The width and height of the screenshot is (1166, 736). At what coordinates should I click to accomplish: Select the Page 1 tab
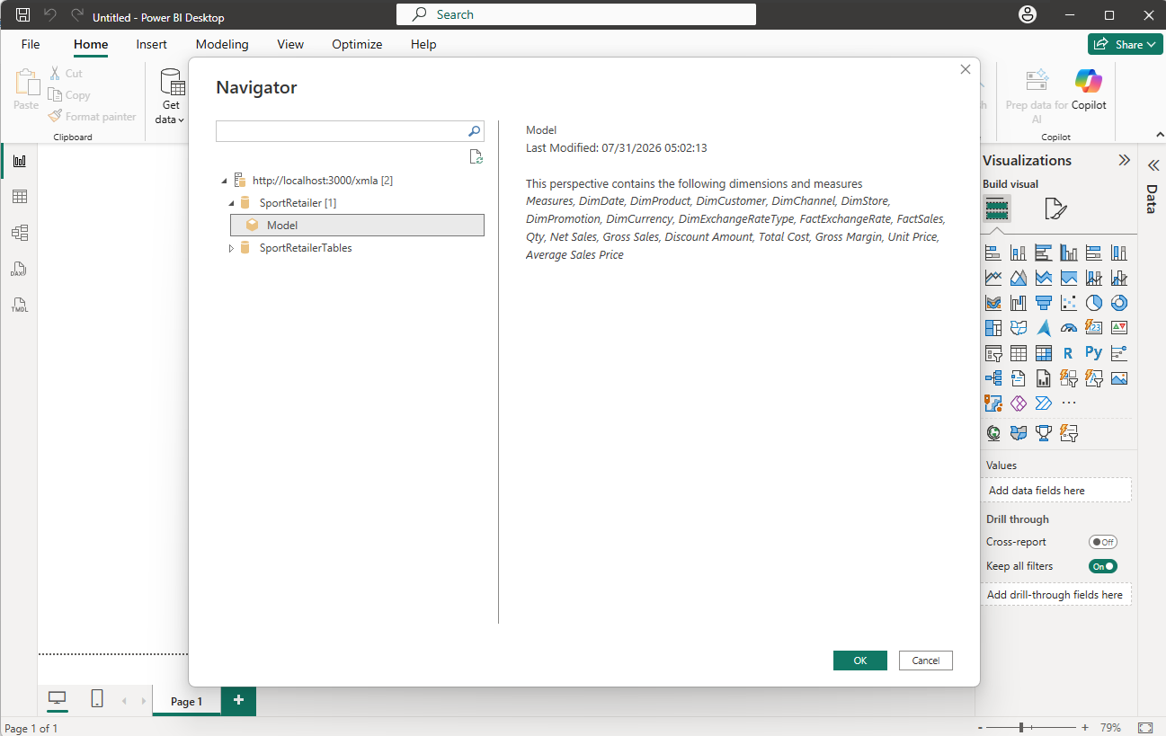coord(187,701)
